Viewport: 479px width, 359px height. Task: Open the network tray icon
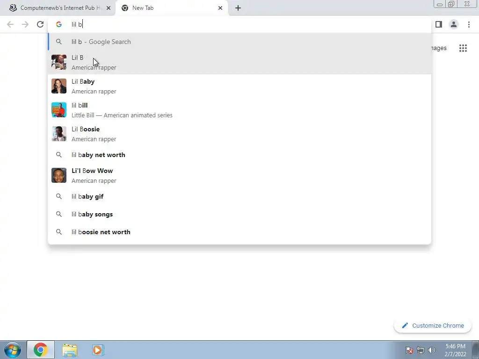421,350
